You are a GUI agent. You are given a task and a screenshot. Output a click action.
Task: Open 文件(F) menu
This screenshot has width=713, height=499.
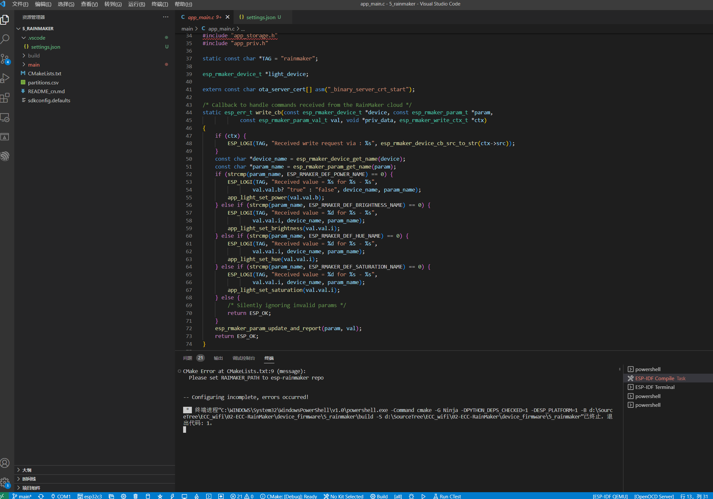tap(20, 4)
